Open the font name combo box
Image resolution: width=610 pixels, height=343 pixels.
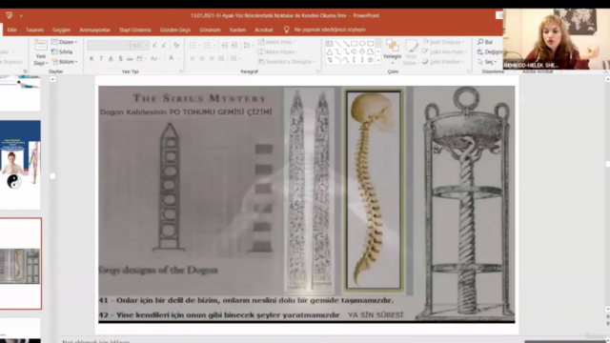(108, 46)
